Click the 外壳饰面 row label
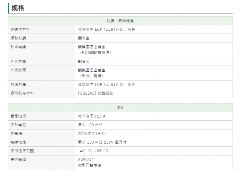This screenshot has height=174, width=248. click(x=18, y=70)
